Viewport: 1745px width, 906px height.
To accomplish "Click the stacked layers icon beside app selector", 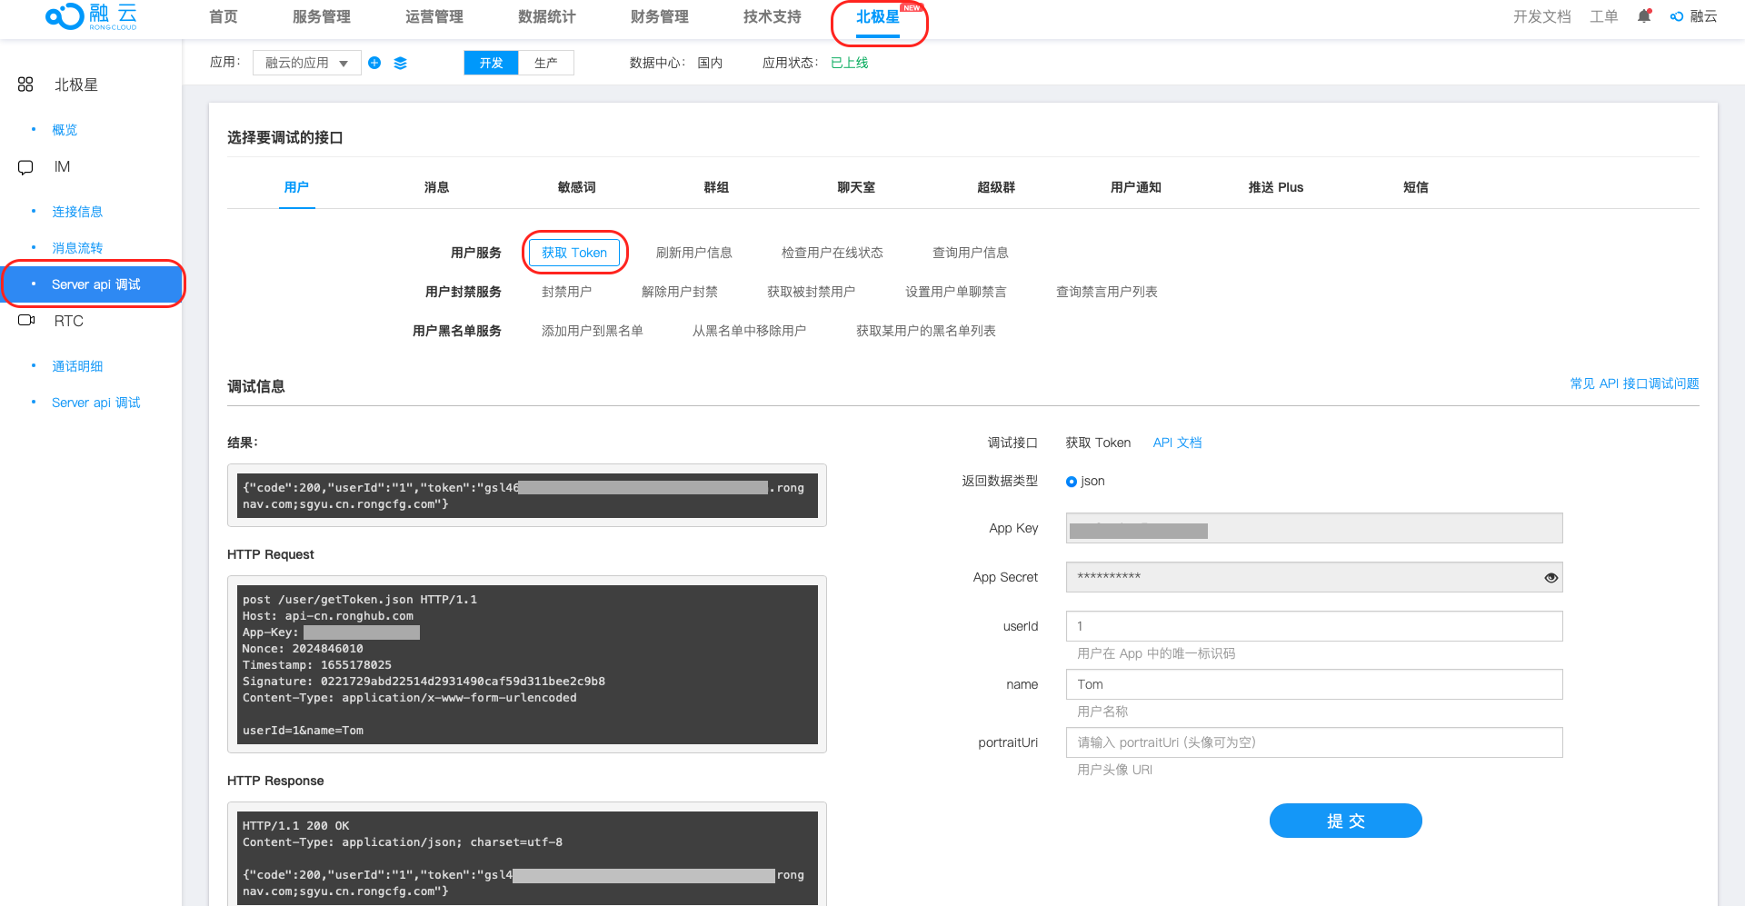I will [401, 63].
